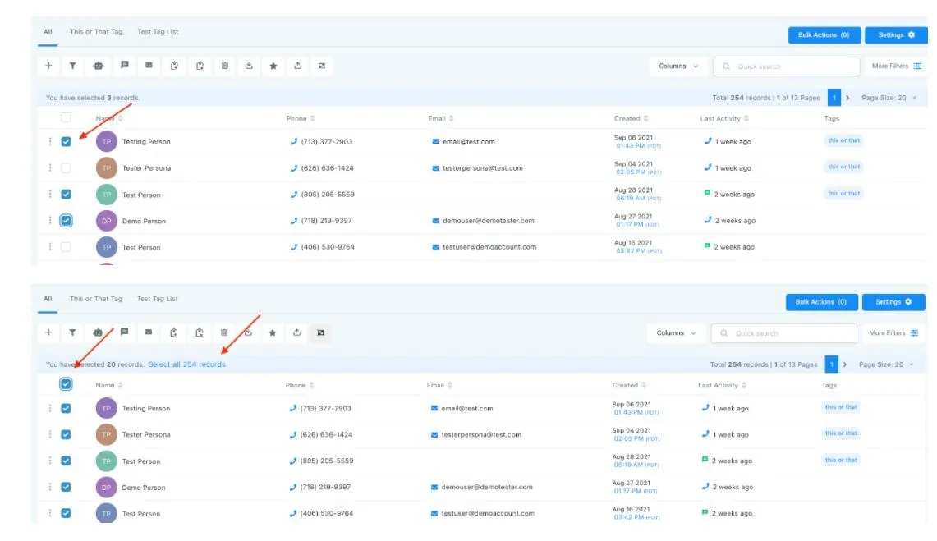Click the remove tag icon in the 20-records-selected view

199,332
